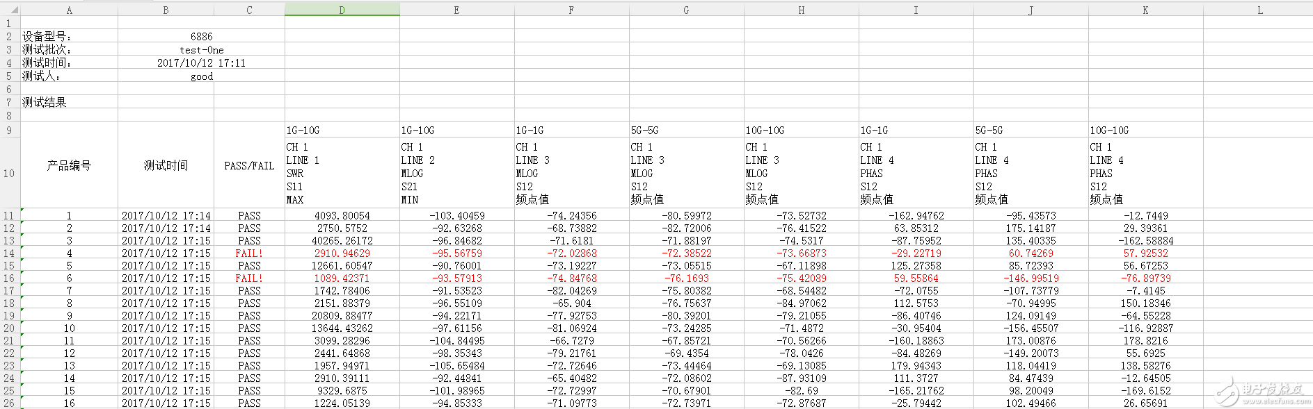Click value -165.21762
The height and width of the screenshot is (409, 1313).
point(916,391)
